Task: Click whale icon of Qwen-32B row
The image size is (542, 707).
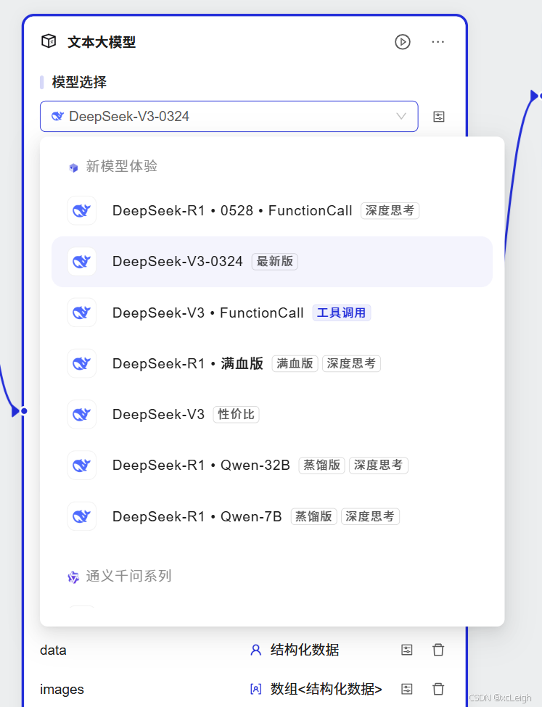Action: coord(82,466)
